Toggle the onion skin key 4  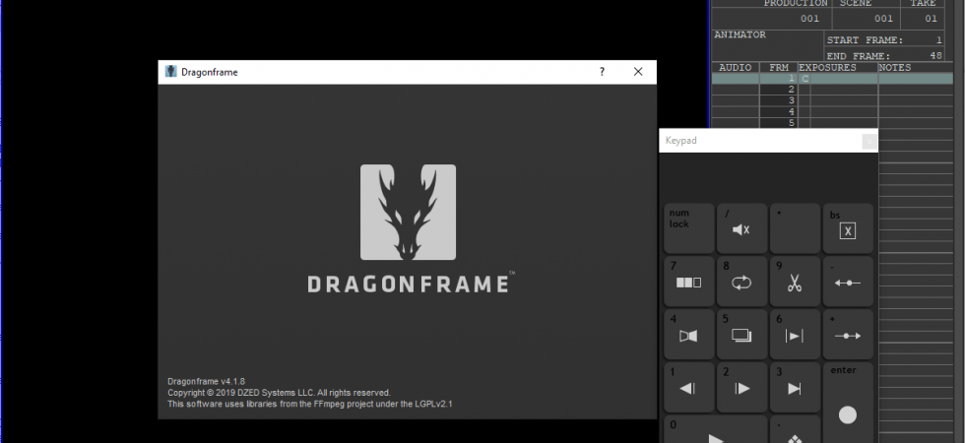688,335
